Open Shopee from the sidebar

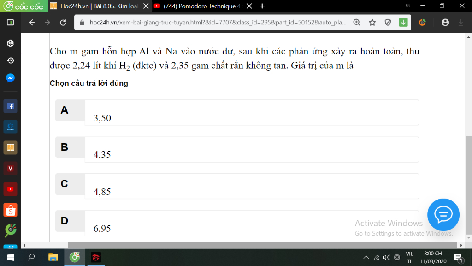click(10, 210)
